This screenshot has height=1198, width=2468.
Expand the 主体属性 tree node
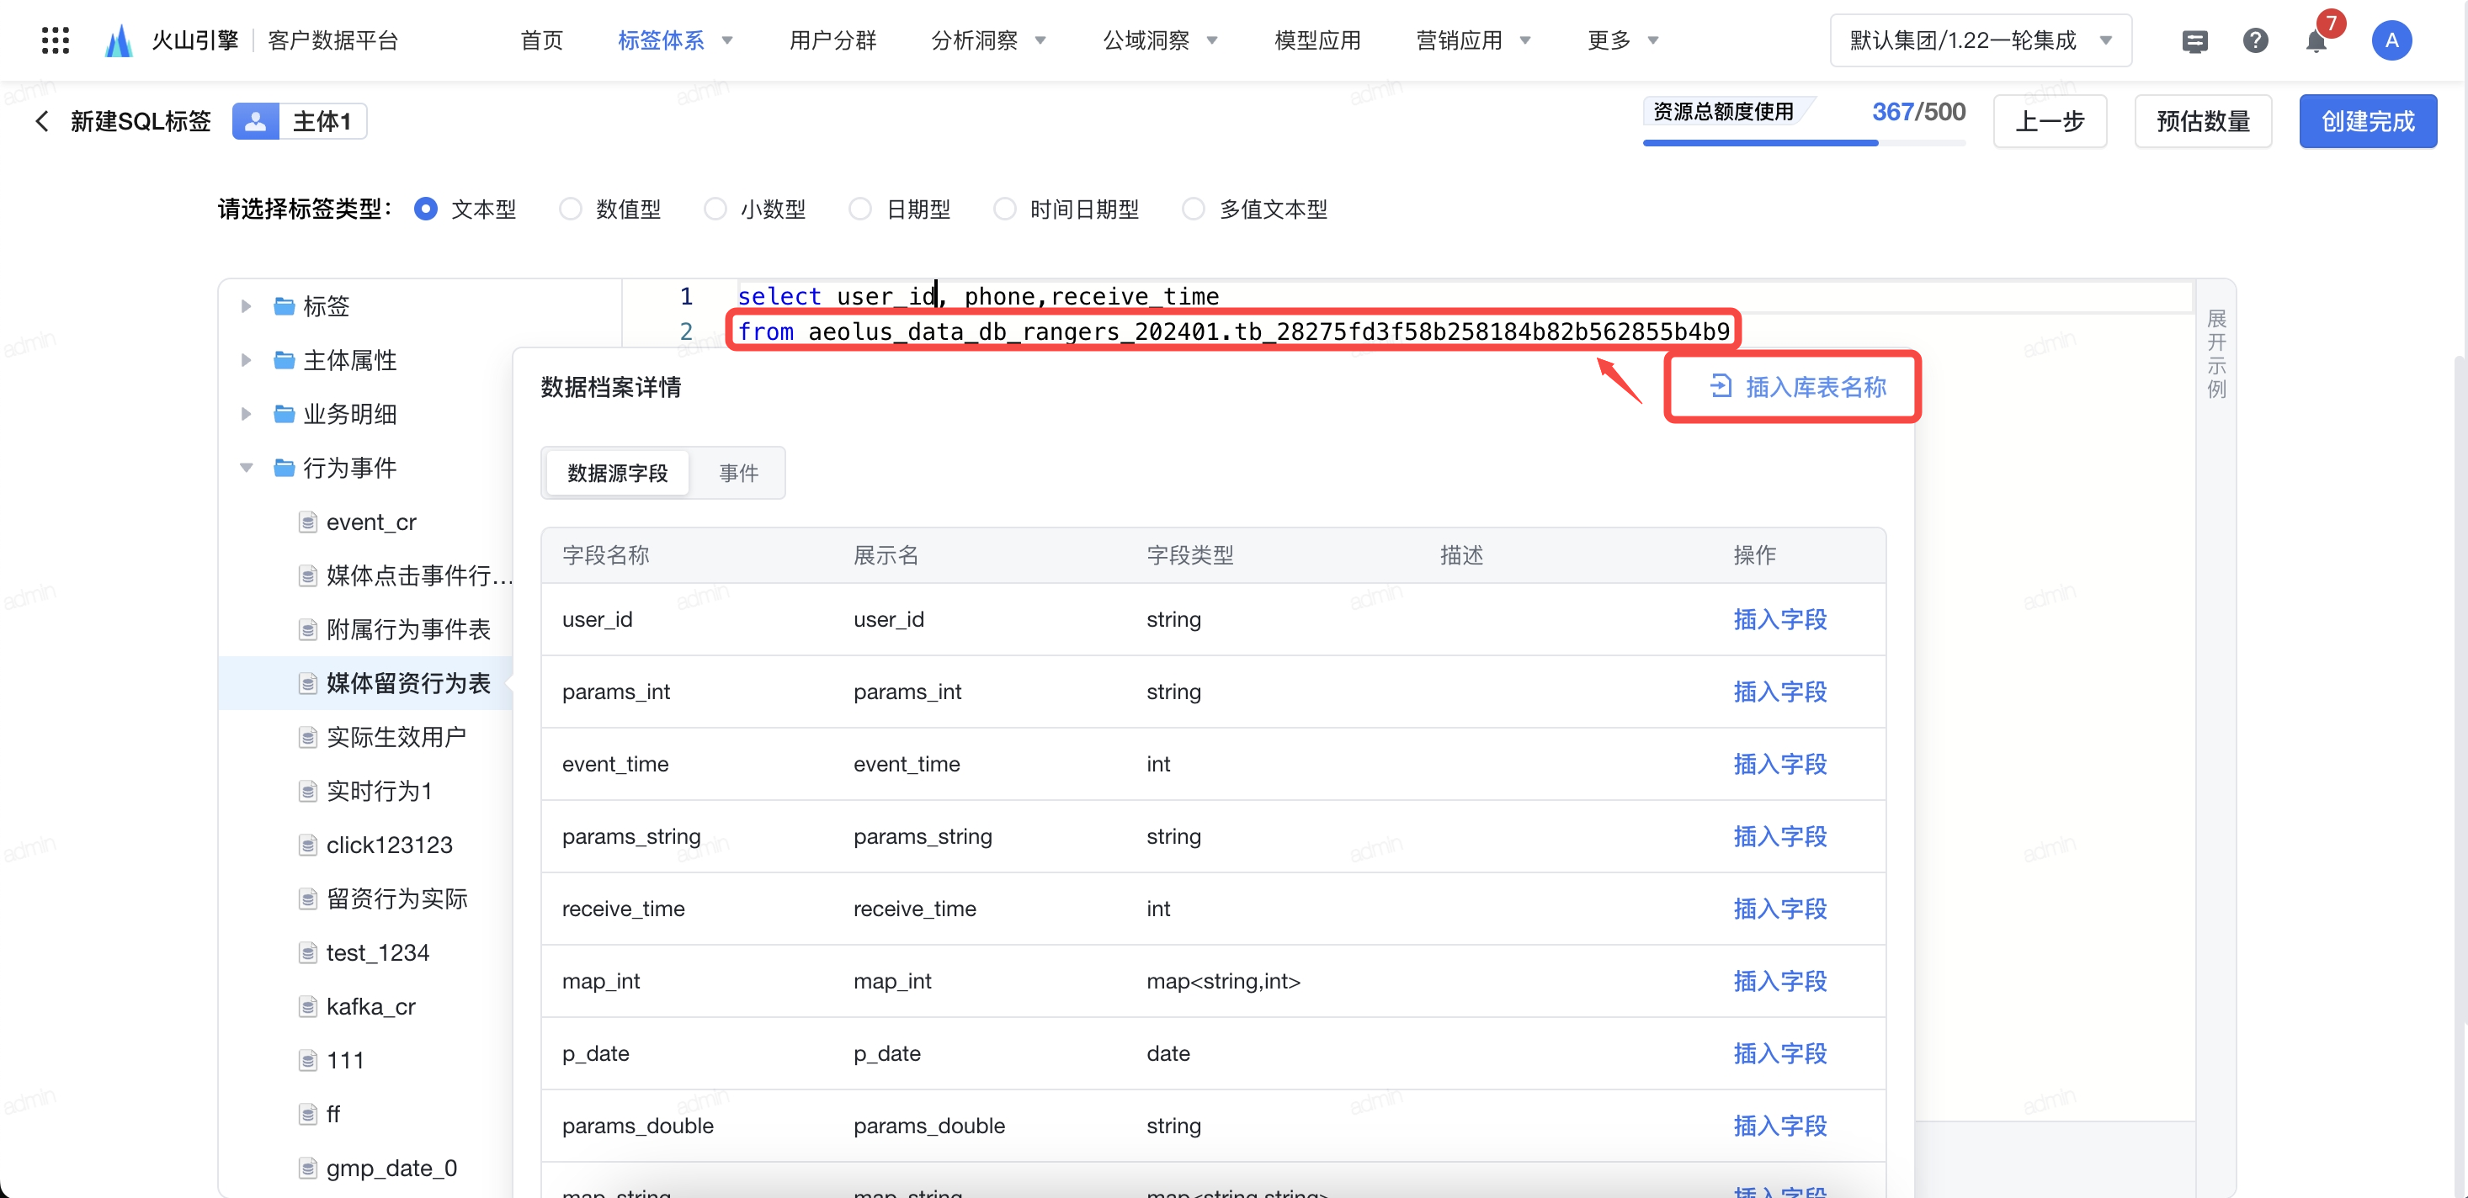pos(247,360)
